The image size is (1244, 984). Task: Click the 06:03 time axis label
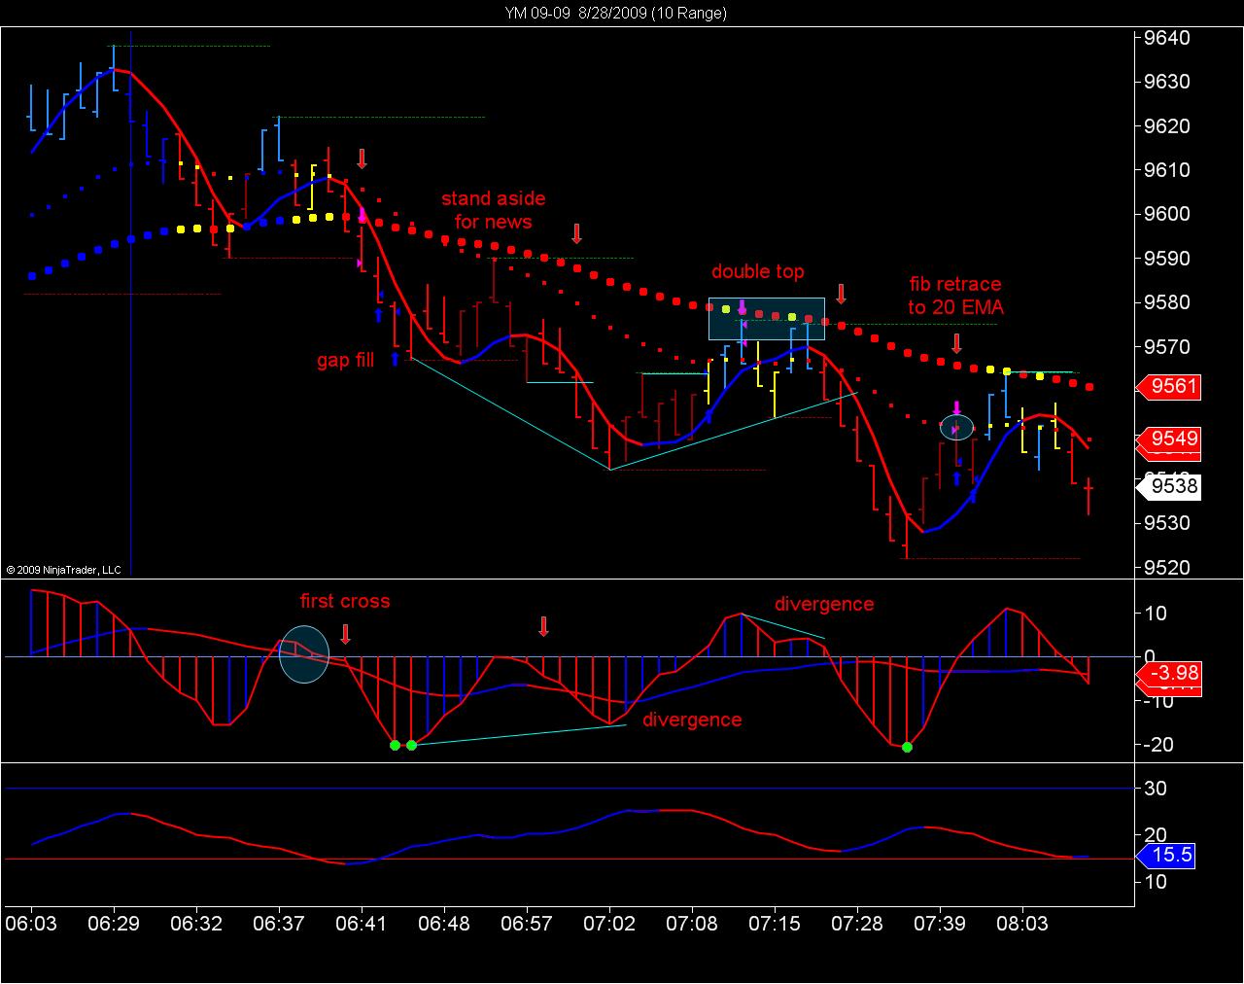click(30, 923)
